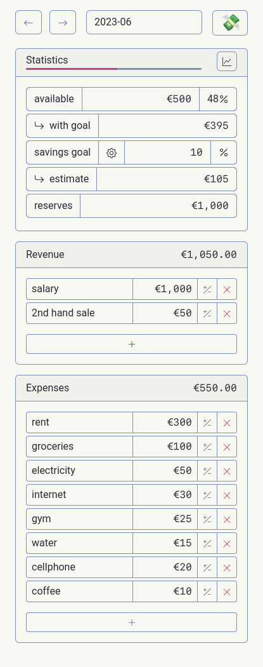
Task: Click plus/minus adjuster for rent
Action: pos(207,423)
